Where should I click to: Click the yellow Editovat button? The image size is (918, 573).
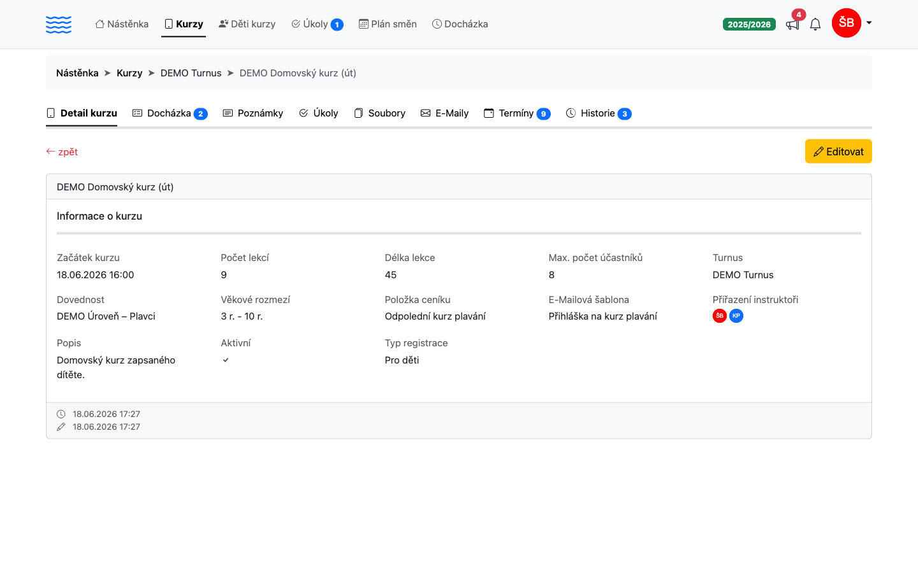tap(838, 152)
